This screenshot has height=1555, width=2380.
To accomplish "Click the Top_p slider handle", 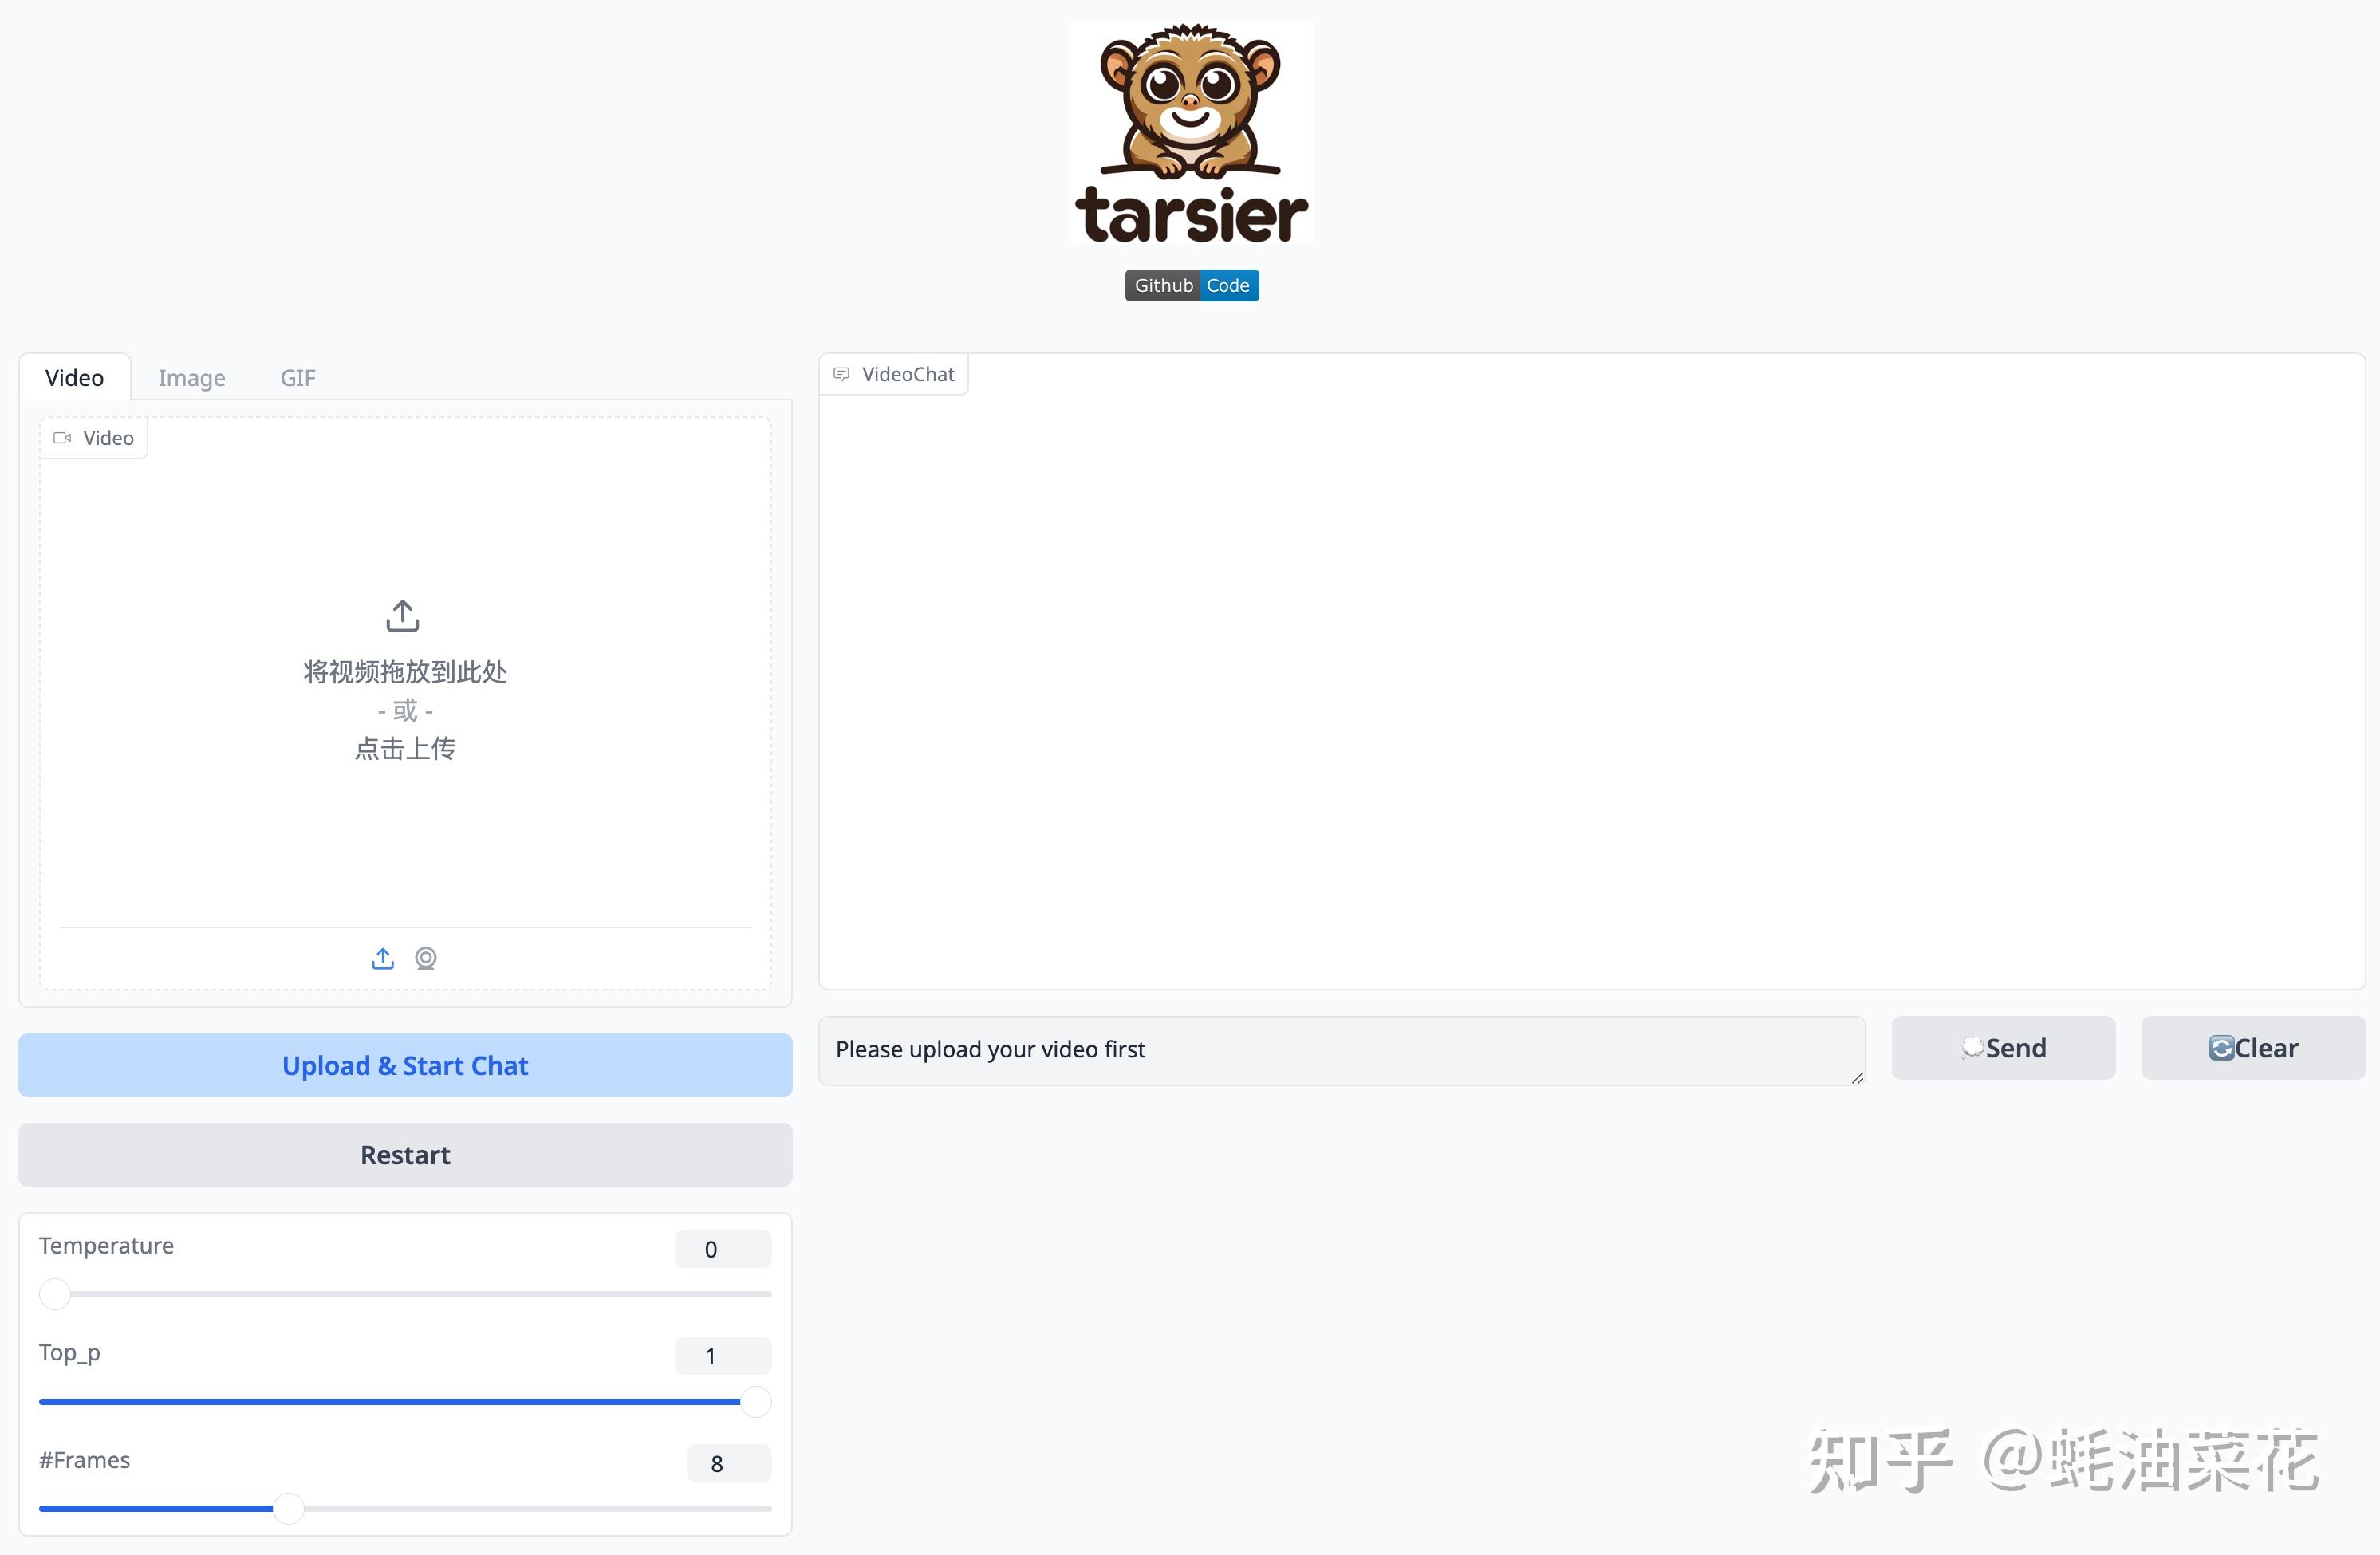I will (755, 1401).
